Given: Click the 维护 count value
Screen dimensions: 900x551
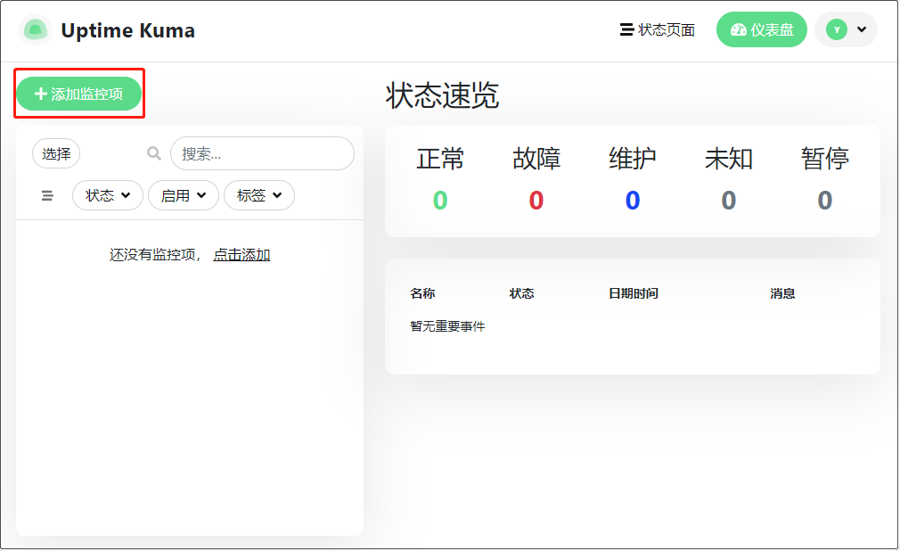Looking at the screenshot, I should coord(633,201).
